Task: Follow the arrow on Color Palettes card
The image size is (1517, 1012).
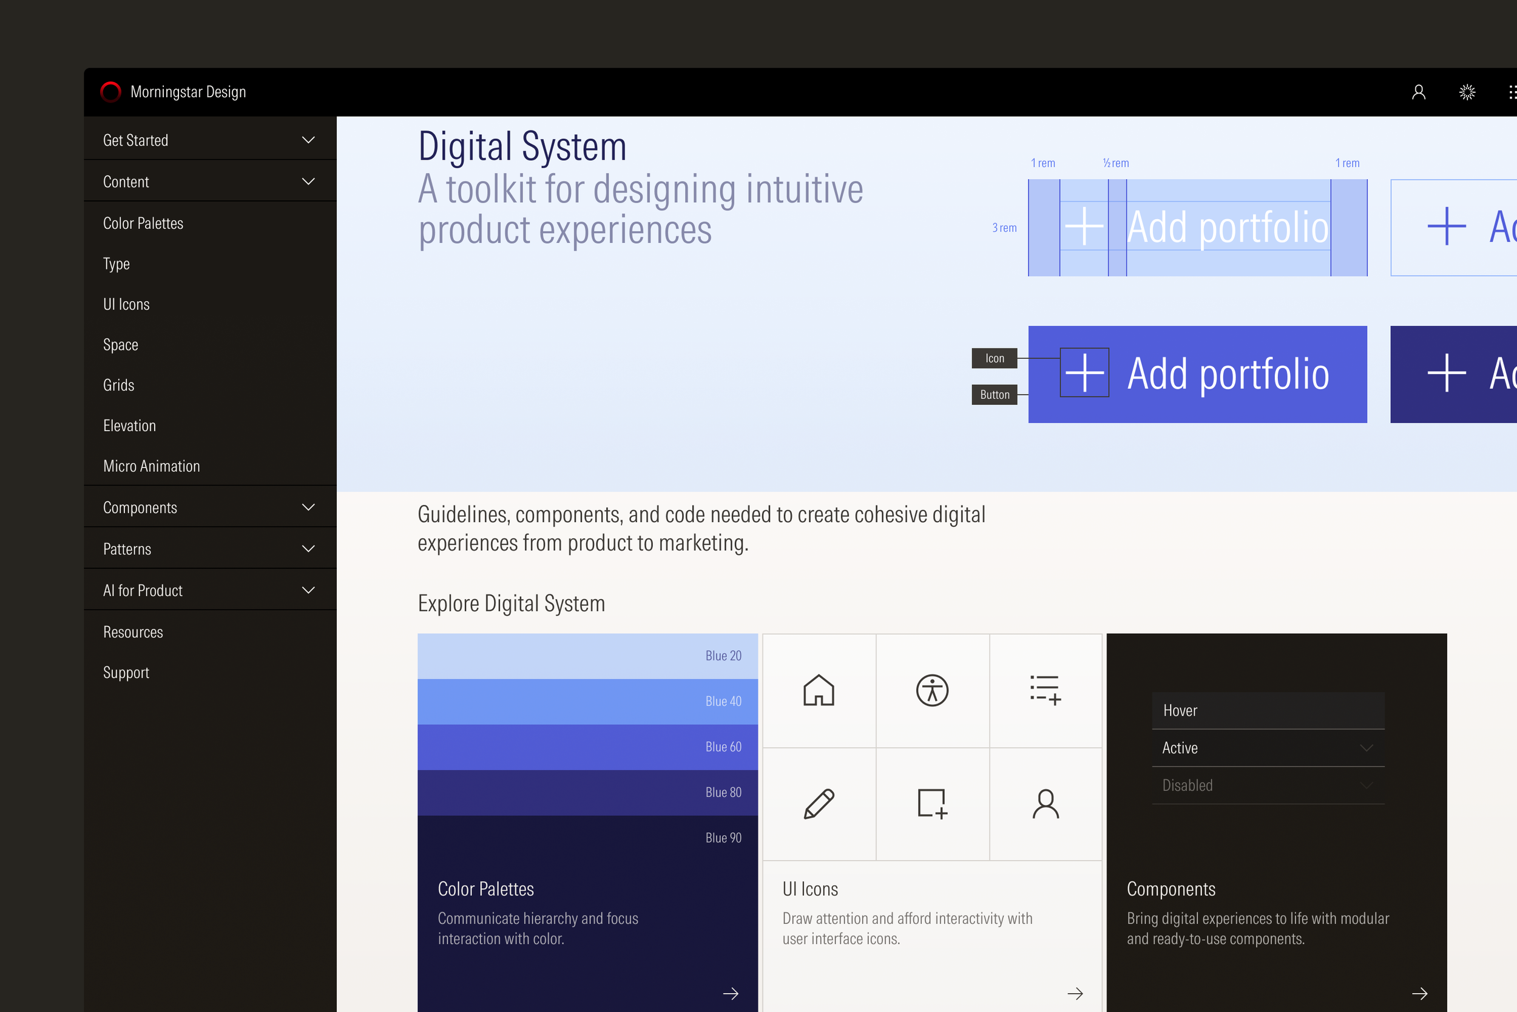Action: click(730, 993)
